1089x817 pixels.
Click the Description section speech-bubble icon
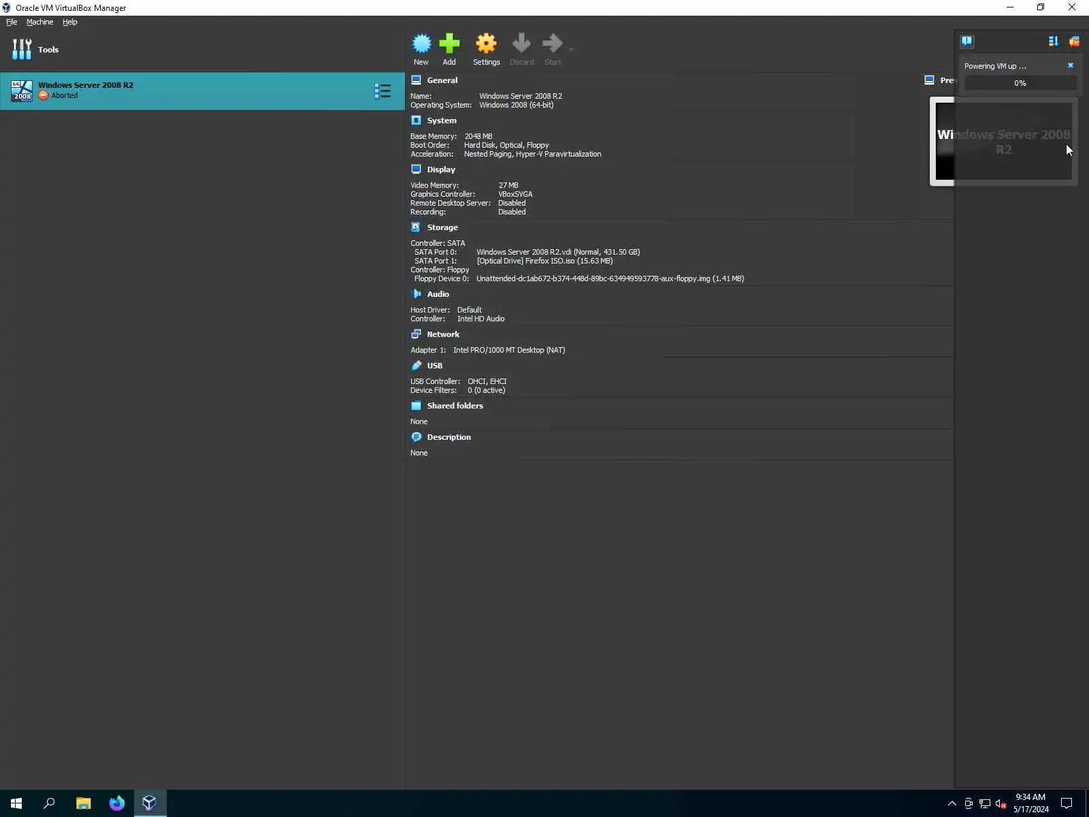pyautogui.click(x=416, y=437)
